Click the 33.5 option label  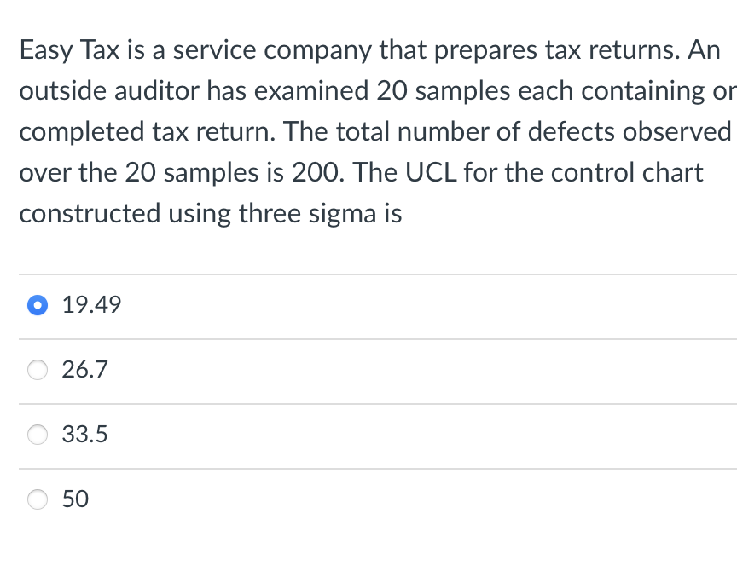coord(84,435)
